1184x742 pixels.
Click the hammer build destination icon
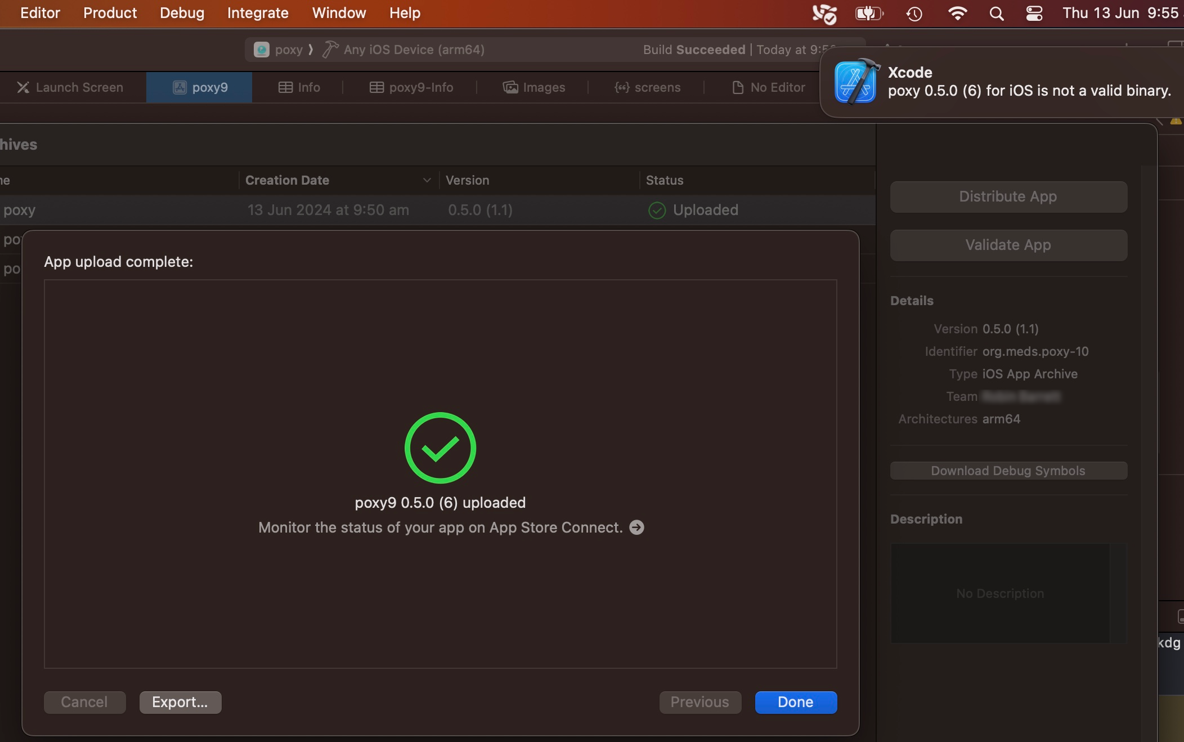[x=330, y=50]
